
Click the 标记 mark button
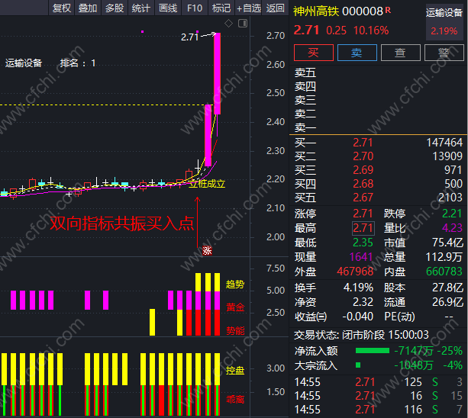[x=221, y=8]
